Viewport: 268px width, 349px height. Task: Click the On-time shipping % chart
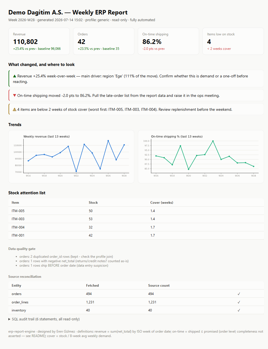point(201,157)
